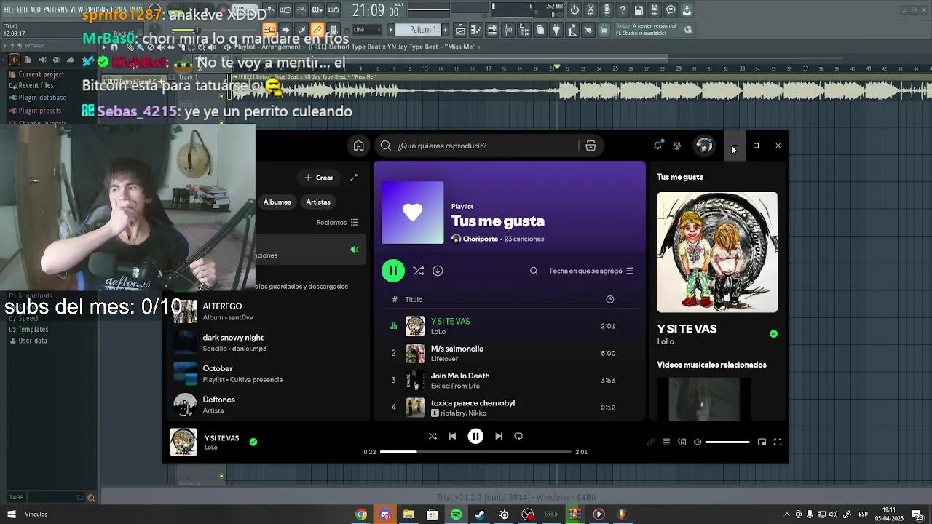Open FL Studio help question icon

(x=623, y=10)
